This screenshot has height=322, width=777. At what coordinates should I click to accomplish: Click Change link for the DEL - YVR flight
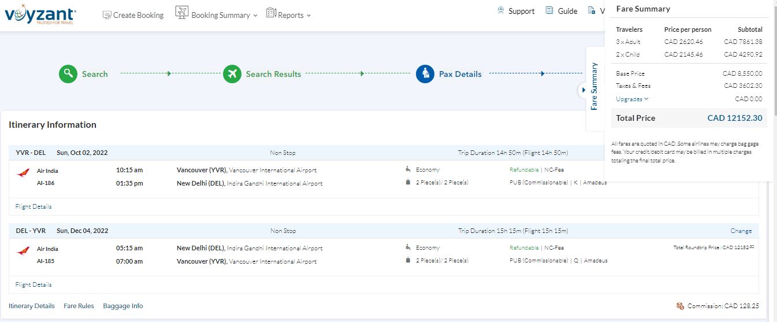[x=741, y=231]
